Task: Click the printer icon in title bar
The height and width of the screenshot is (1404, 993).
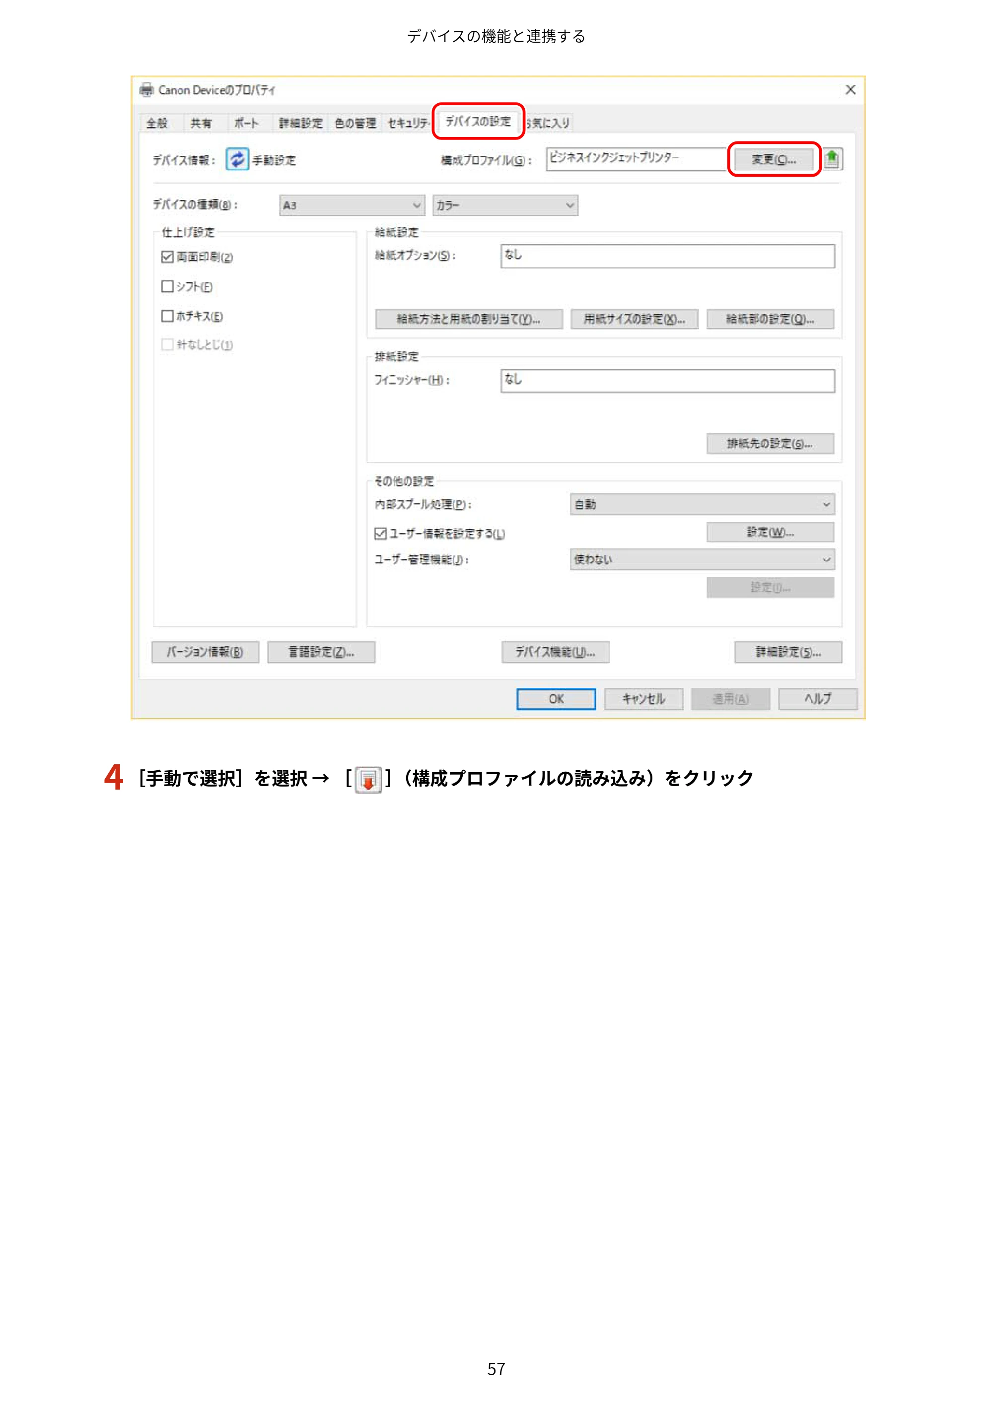Action: [x=146, y=90]
